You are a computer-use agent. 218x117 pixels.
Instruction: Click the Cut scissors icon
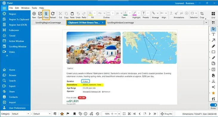pyautogui.click(x=60, y=15)
